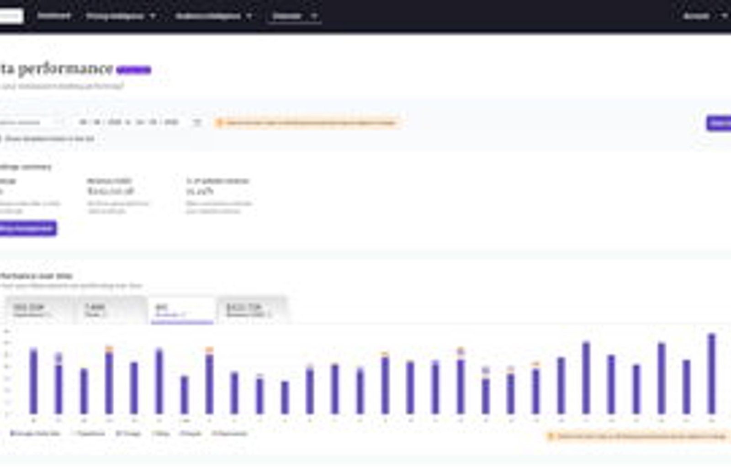Toggle the Tripadvisor legend entry
Screen dimensions: 731x471
point(89,434)
